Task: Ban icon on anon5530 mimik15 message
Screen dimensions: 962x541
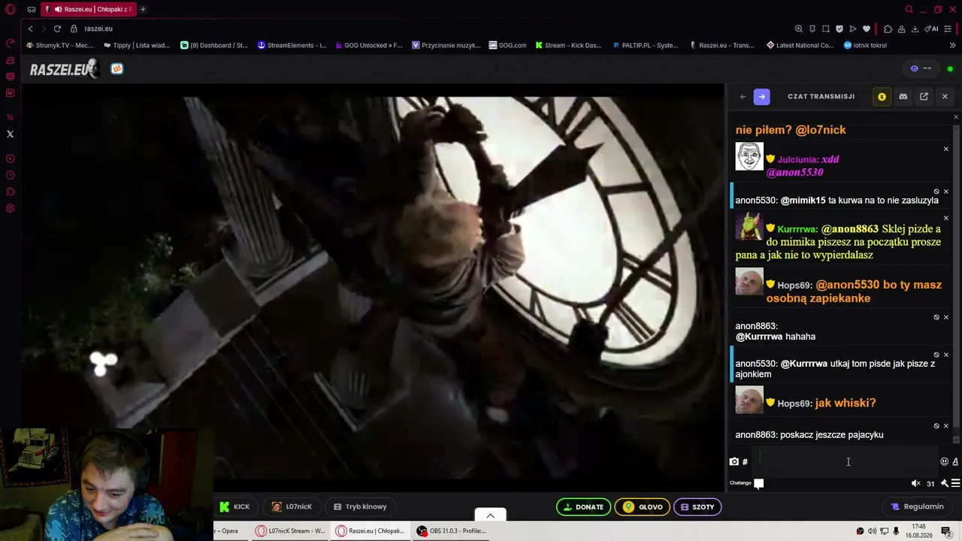Action: [936, 192]
